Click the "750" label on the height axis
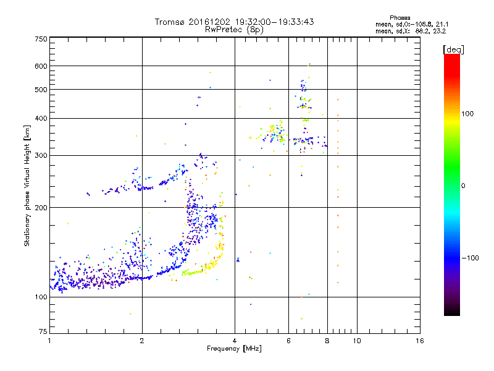The width and height of the screenshot is (494, 371). point(41,39)
